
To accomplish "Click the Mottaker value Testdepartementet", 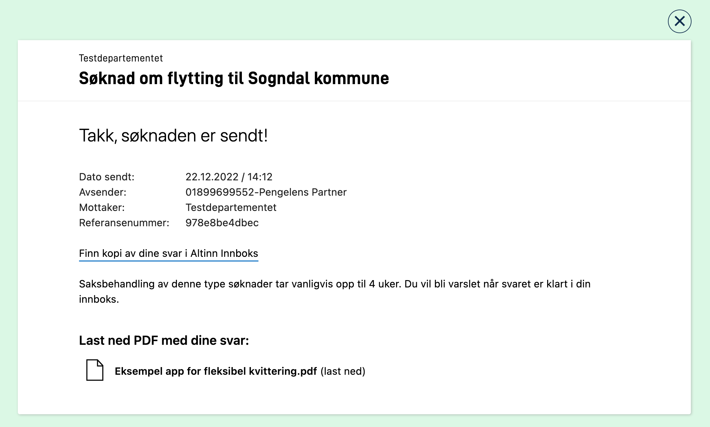I will (x=231, y=207).
